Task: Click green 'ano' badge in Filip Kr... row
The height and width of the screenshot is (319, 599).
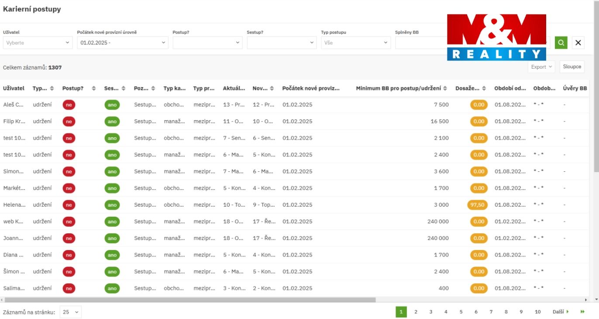Action: pyautogui.click(x=112, y=121)
